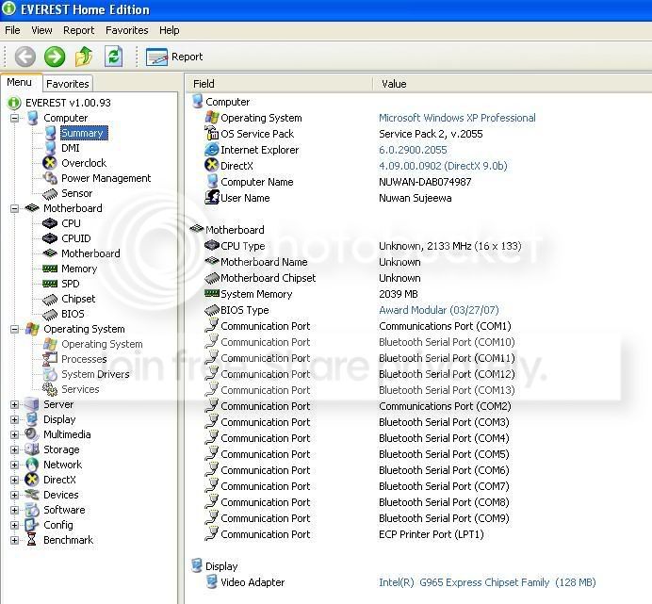Expand the Config tree node
This screenshot has width=652, height=604.
14,525
